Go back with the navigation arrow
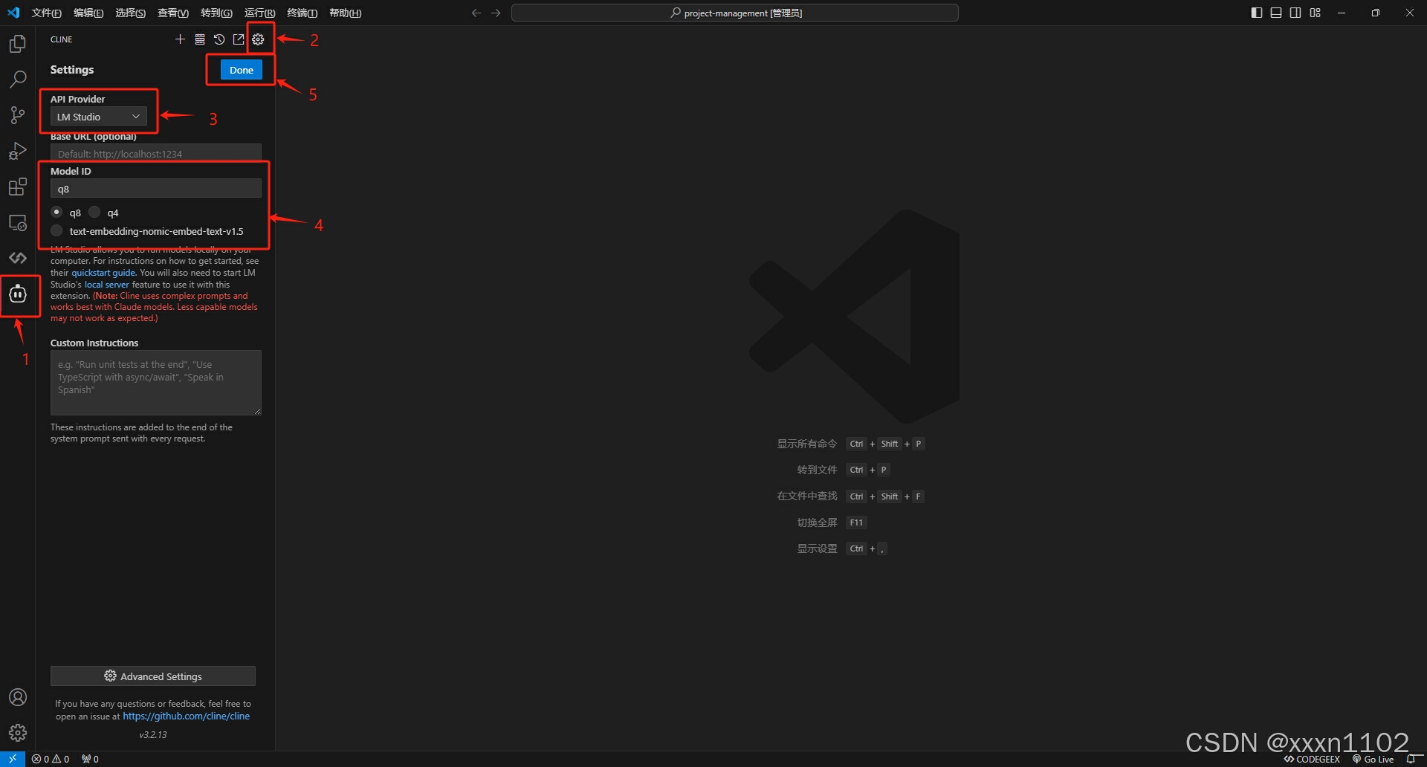 click(x=476, y=13)
